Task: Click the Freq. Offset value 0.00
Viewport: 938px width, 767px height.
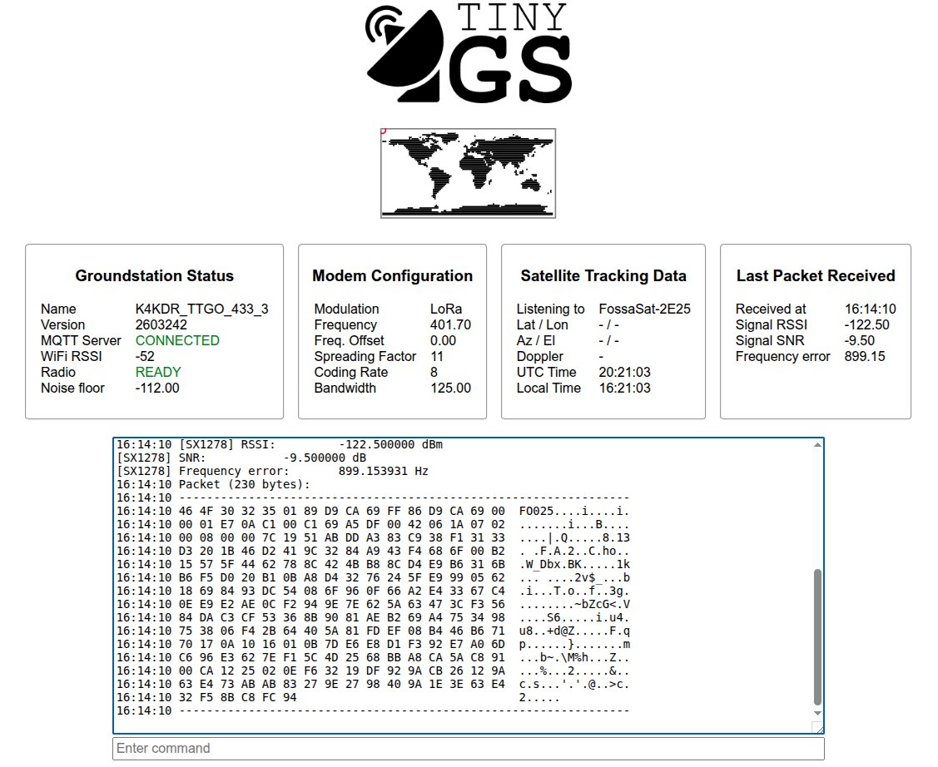Action: tap(444, 341)
